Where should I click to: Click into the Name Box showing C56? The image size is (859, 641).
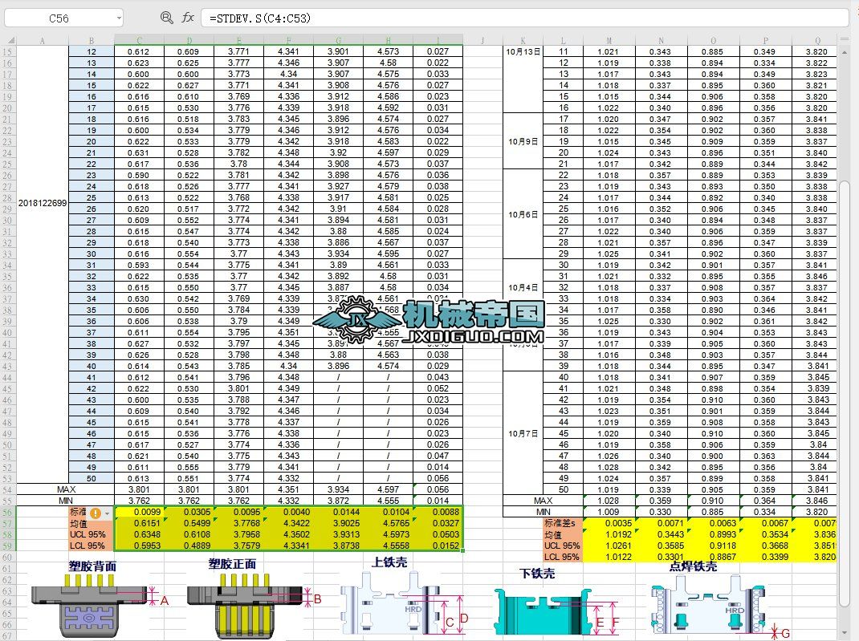pyautogui.click(x=59, y=18)
